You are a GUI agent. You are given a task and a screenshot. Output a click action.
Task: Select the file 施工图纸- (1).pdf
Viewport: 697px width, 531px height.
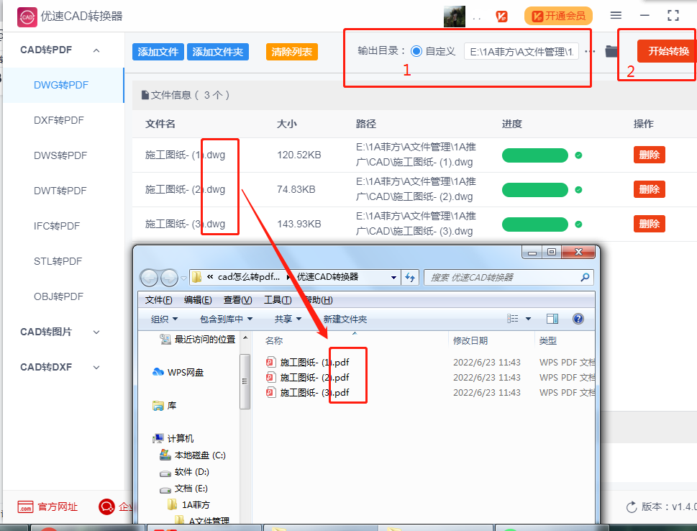click(x=307, y=363)
